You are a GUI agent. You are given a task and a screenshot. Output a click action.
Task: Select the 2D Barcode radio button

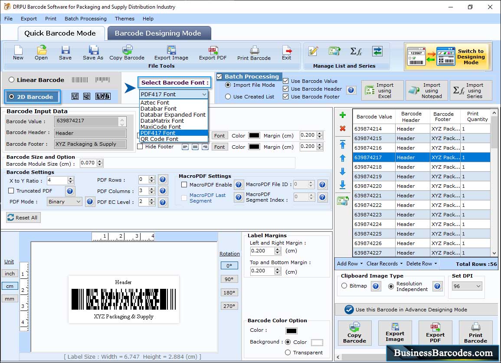(x=12, y=97)
